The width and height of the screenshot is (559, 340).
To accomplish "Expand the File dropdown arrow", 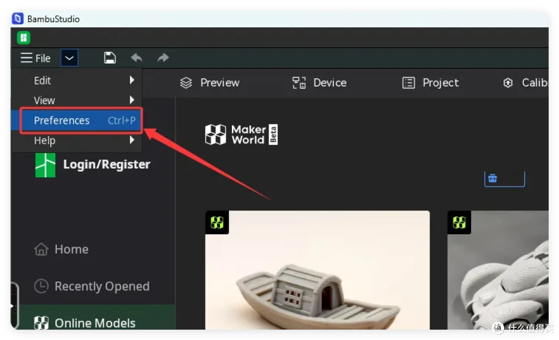I will (x=69, y=58).
